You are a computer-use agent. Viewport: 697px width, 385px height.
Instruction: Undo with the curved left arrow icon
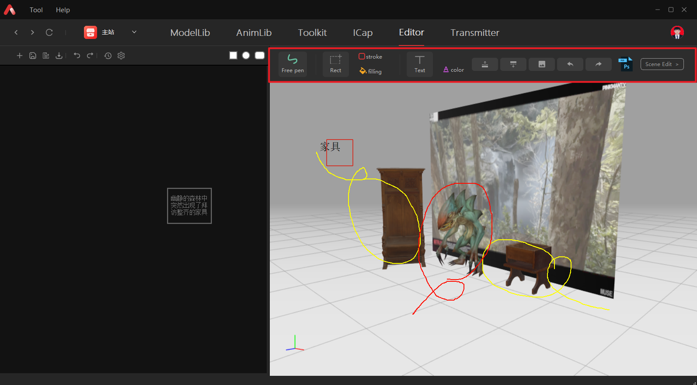tap(77, 56)
